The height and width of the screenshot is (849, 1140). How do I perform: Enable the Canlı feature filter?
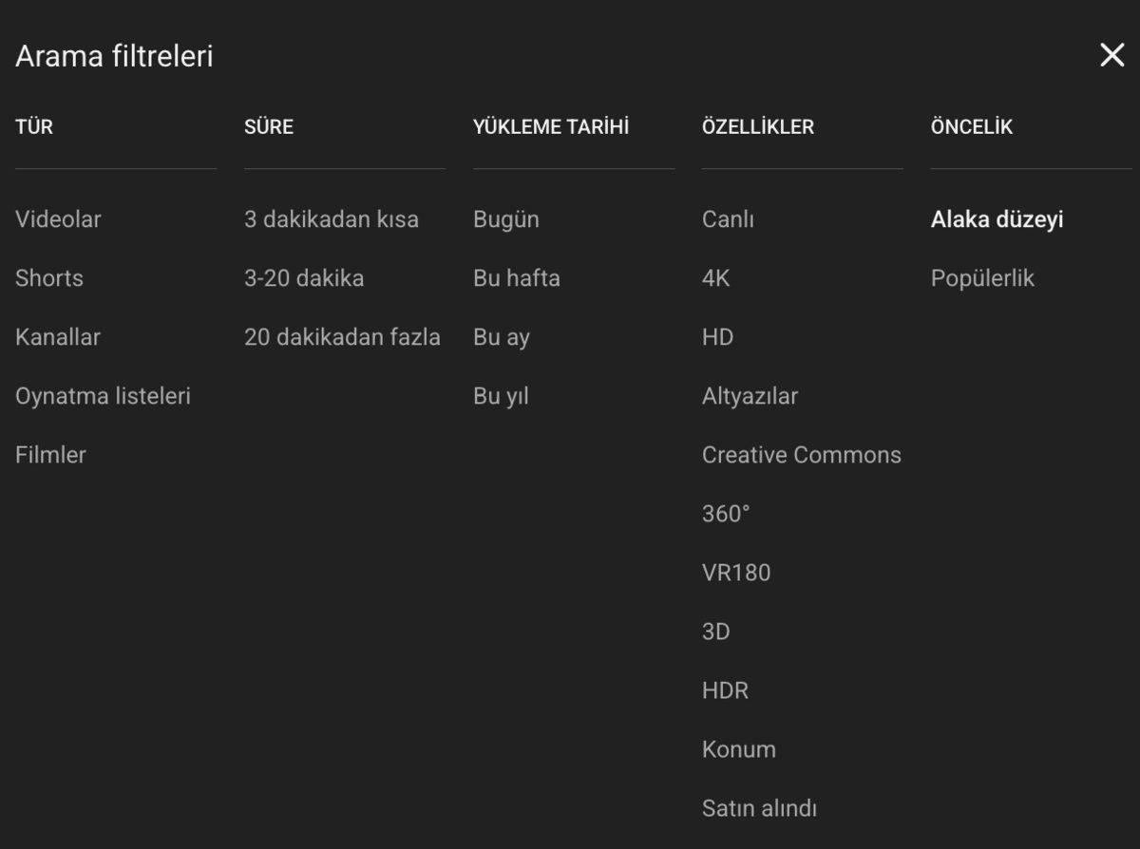[728, 219]
